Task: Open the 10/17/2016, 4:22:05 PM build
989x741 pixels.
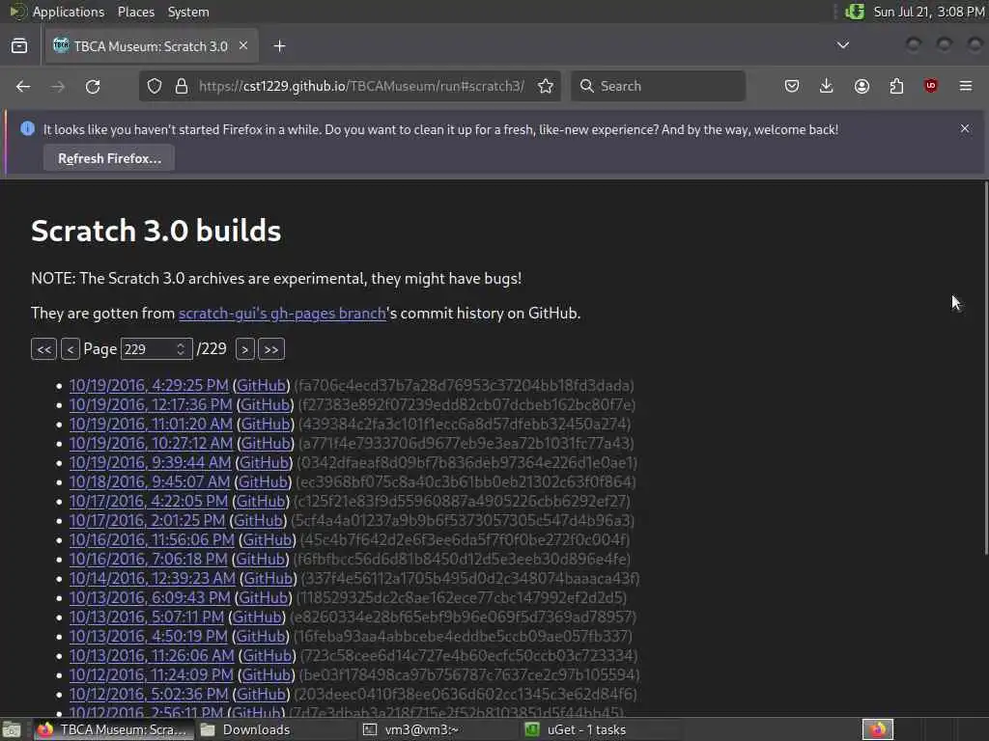Action: (x=148, y=501)
